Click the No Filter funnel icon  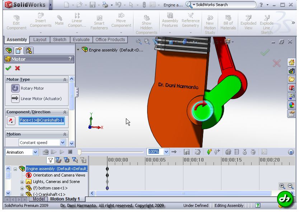[50, 160]
